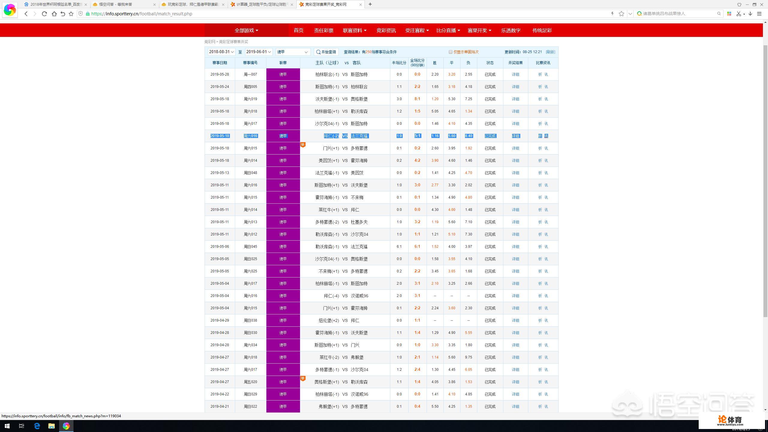The height and width of the screenshot is (432, 768).
Task: Close the 悟空问答 tab
Action: click(154, 4)
